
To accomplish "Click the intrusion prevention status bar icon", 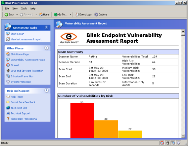I will coord(173,143).
